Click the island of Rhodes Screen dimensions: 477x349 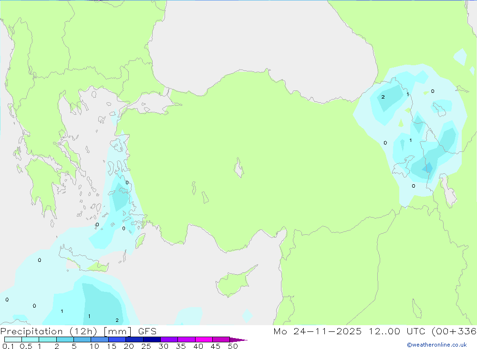(140, 240)
